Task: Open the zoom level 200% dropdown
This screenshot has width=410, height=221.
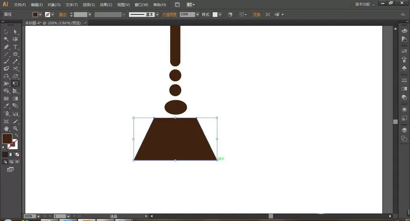Action: 38,216
